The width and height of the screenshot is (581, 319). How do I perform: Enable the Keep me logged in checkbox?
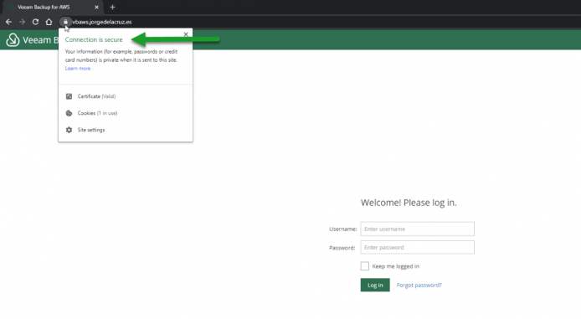click(365, 266)
